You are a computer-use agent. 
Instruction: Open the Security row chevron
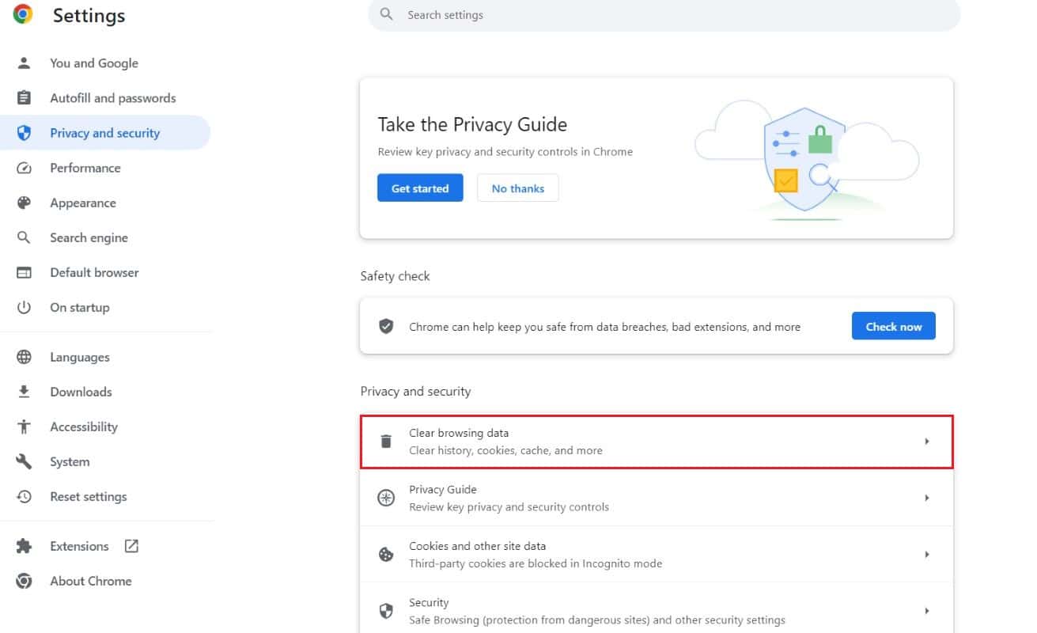coord(926,611)
